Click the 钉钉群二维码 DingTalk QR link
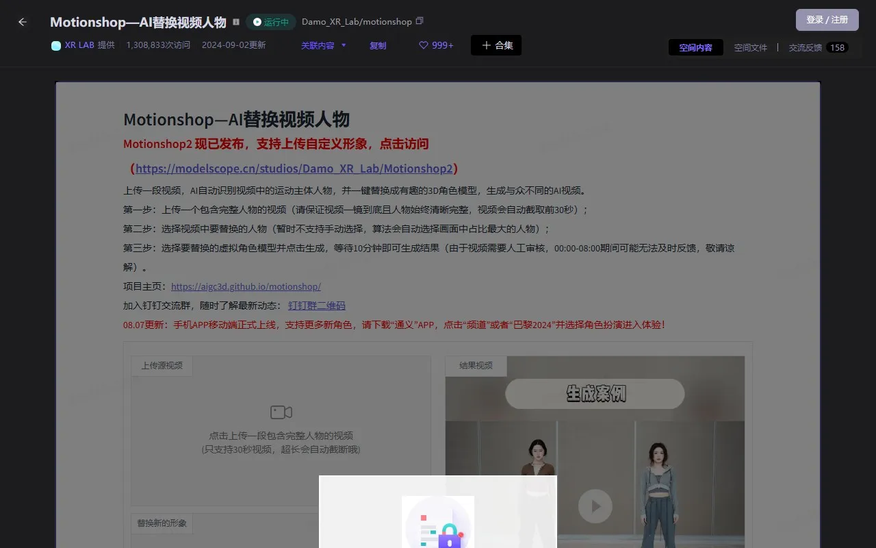 click(x=317, y=306)
